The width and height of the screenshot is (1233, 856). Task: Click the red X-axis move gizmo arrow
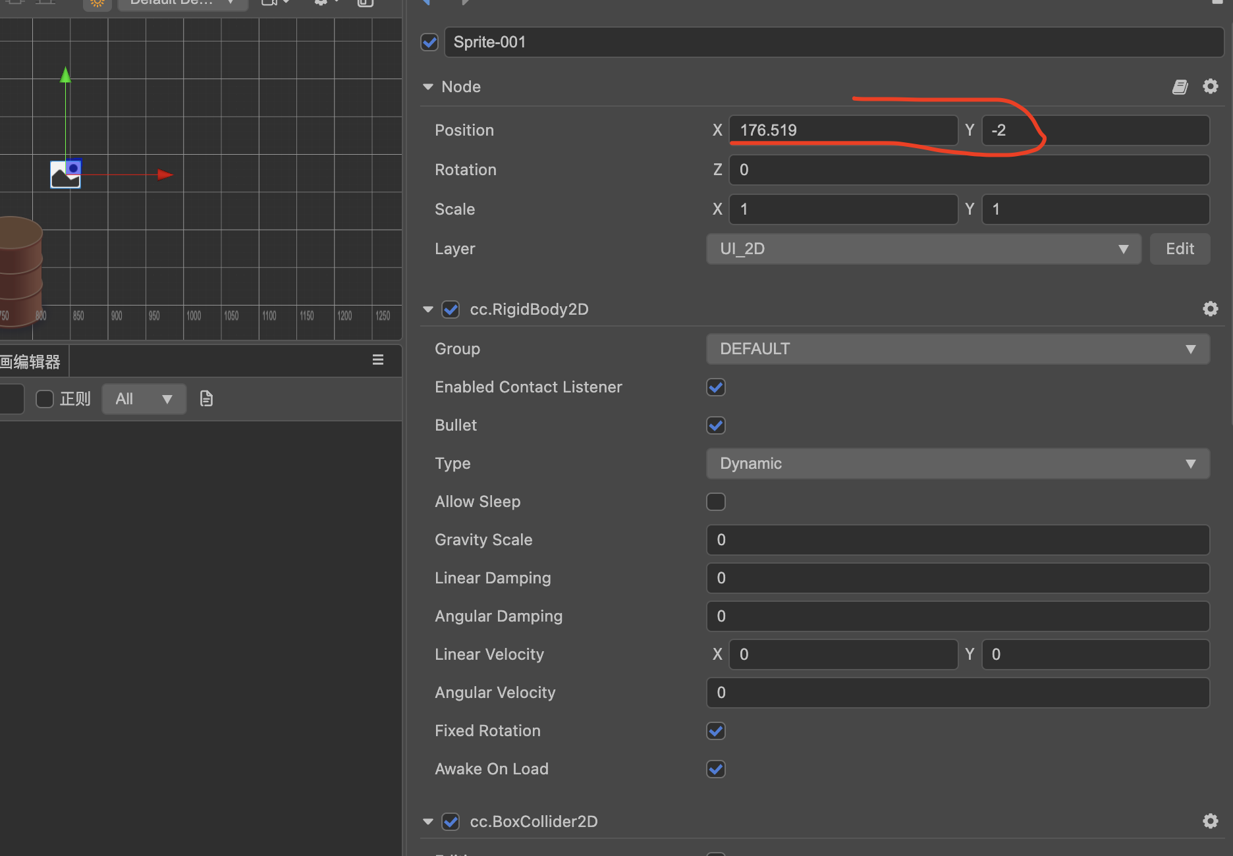tap(165, 174)
